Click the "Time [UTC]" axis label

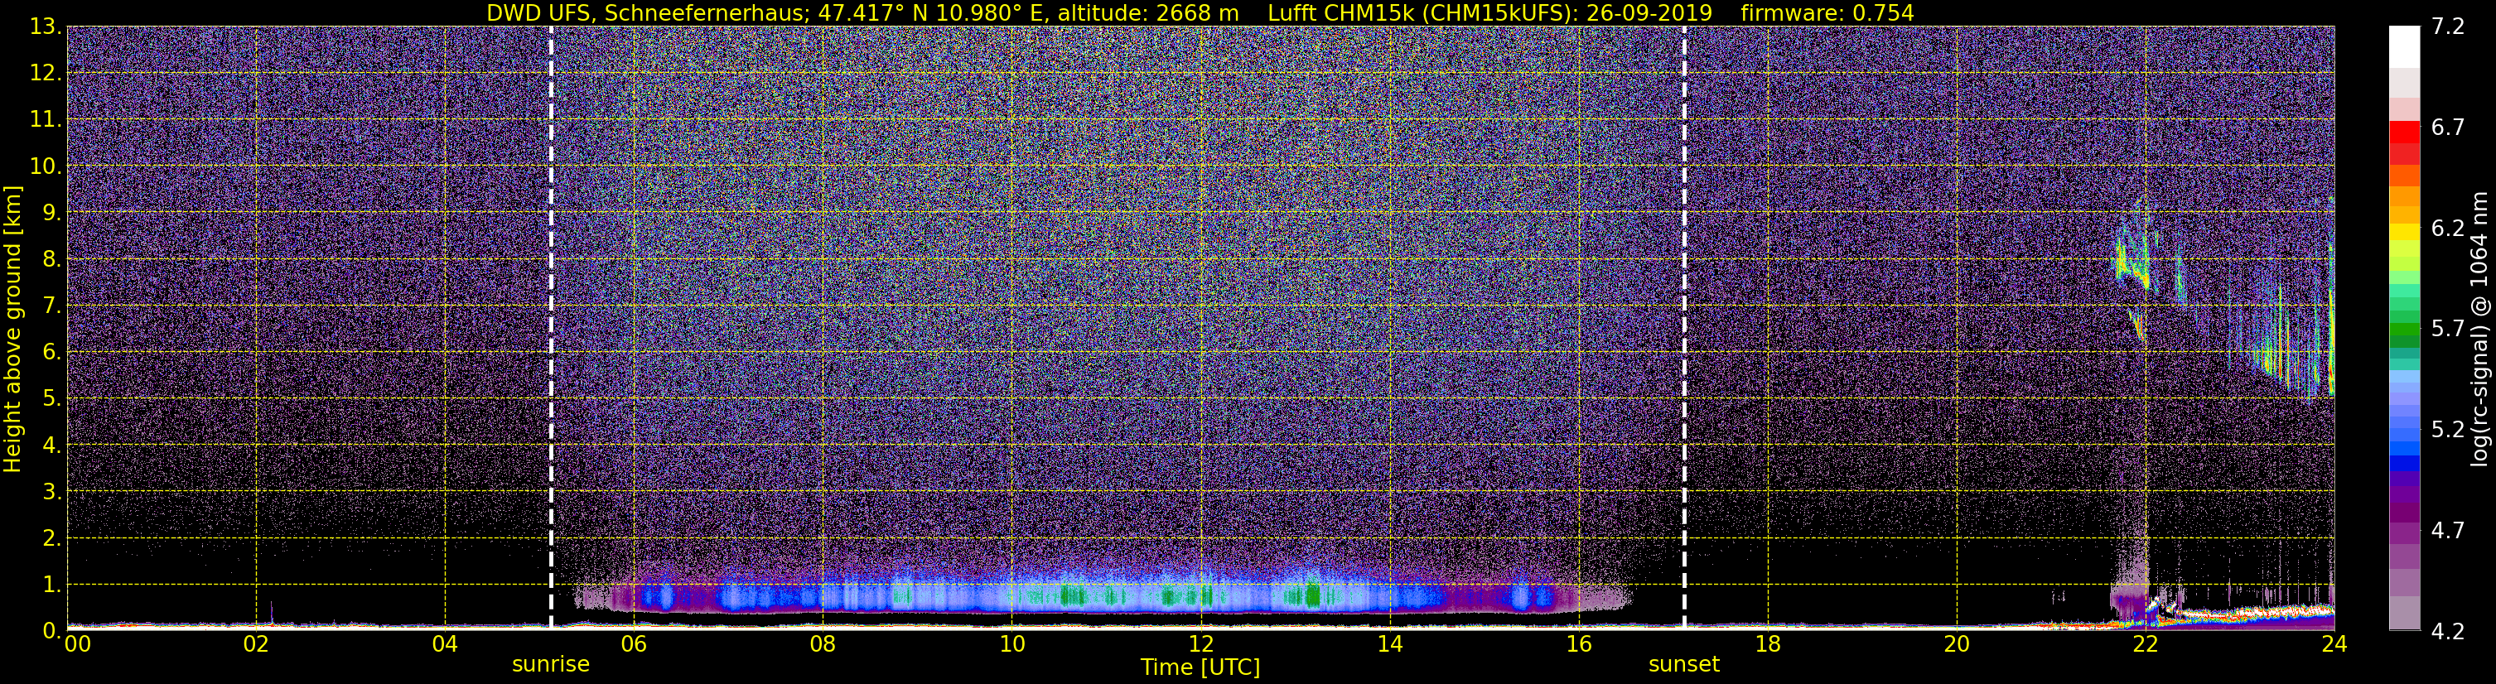1200,667
